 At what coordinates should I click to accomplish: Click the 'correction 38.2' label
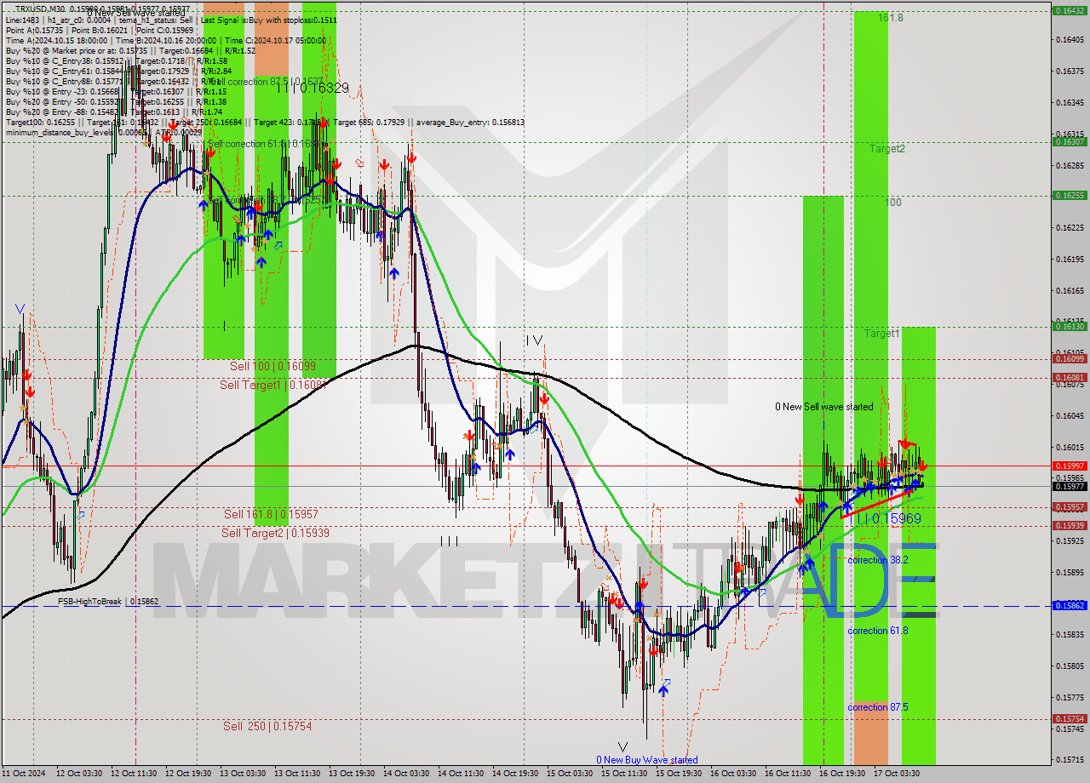pos(877,560)
